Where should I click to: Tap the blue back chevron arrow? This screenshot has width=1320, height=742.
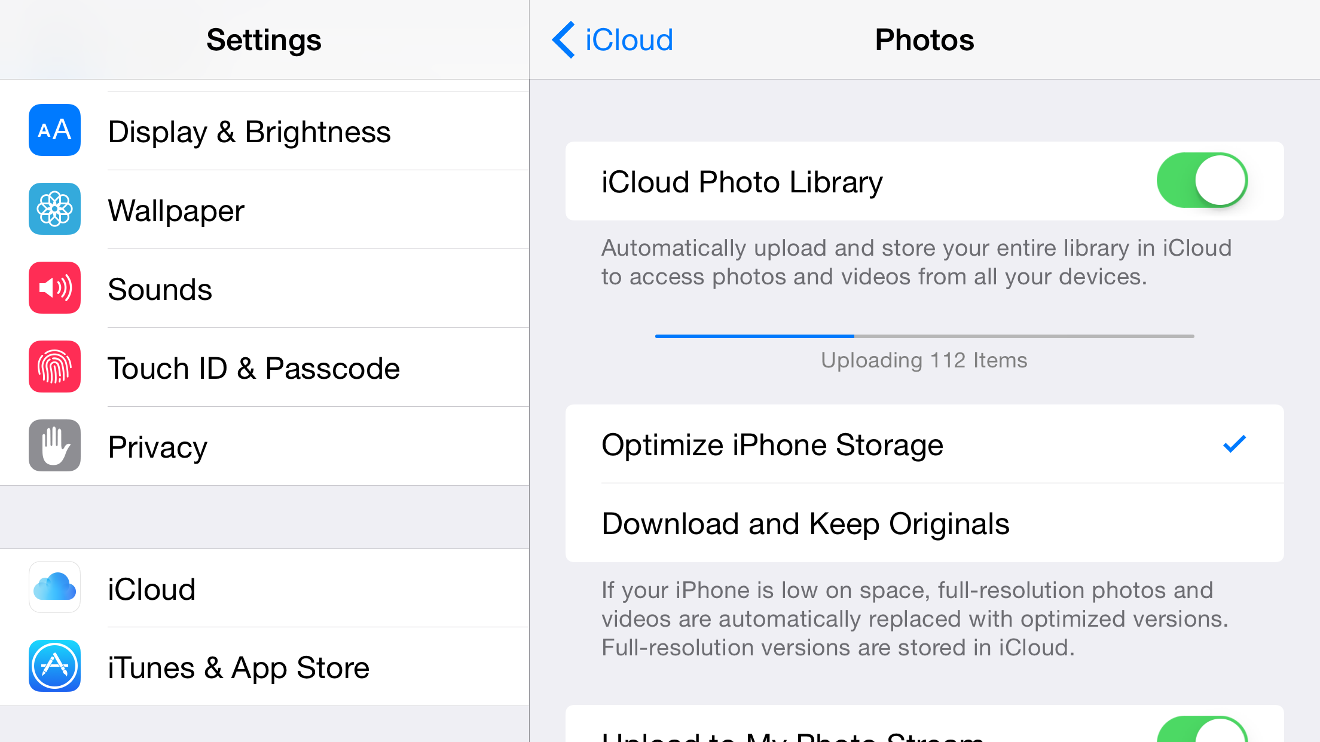coord(563,39)
